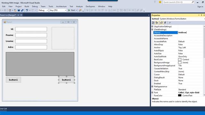Click the Lname text box on form
Screen dimensions: 205x115
pyautogui.click(x=31, y=41)
